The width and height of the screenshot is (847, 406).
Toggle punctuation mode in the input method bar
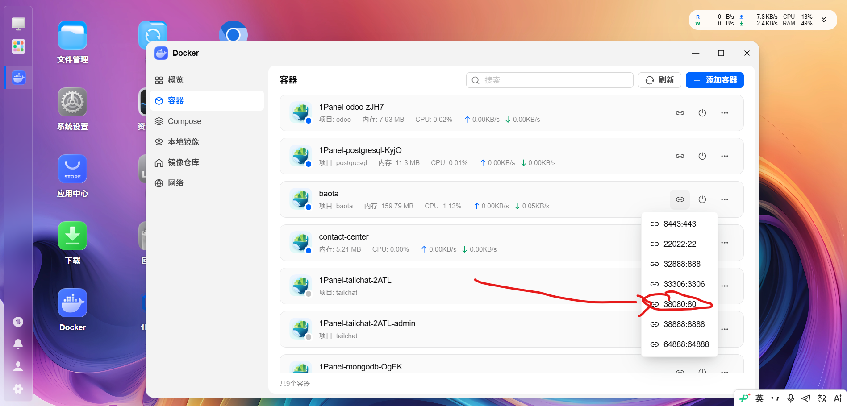click(x=775, y=398)
